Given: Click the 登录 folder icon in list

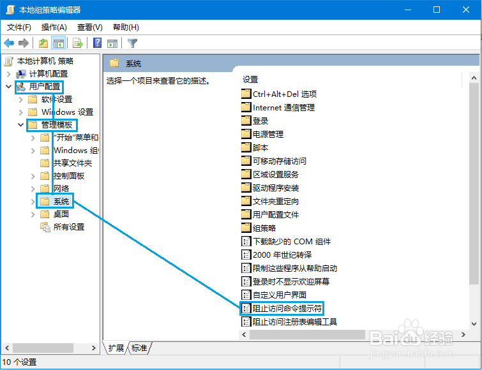Looking at the screenshot, I should pyautogui.click(x=246, y=121).
